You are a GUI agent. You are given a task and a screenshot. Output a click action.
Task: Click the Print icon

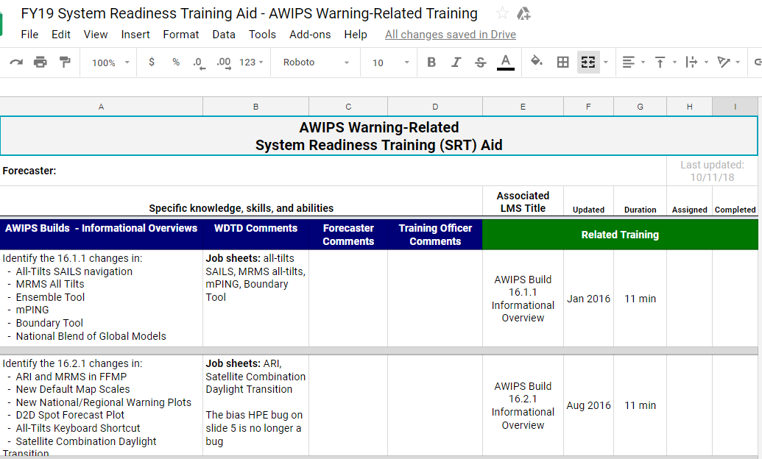40,63
